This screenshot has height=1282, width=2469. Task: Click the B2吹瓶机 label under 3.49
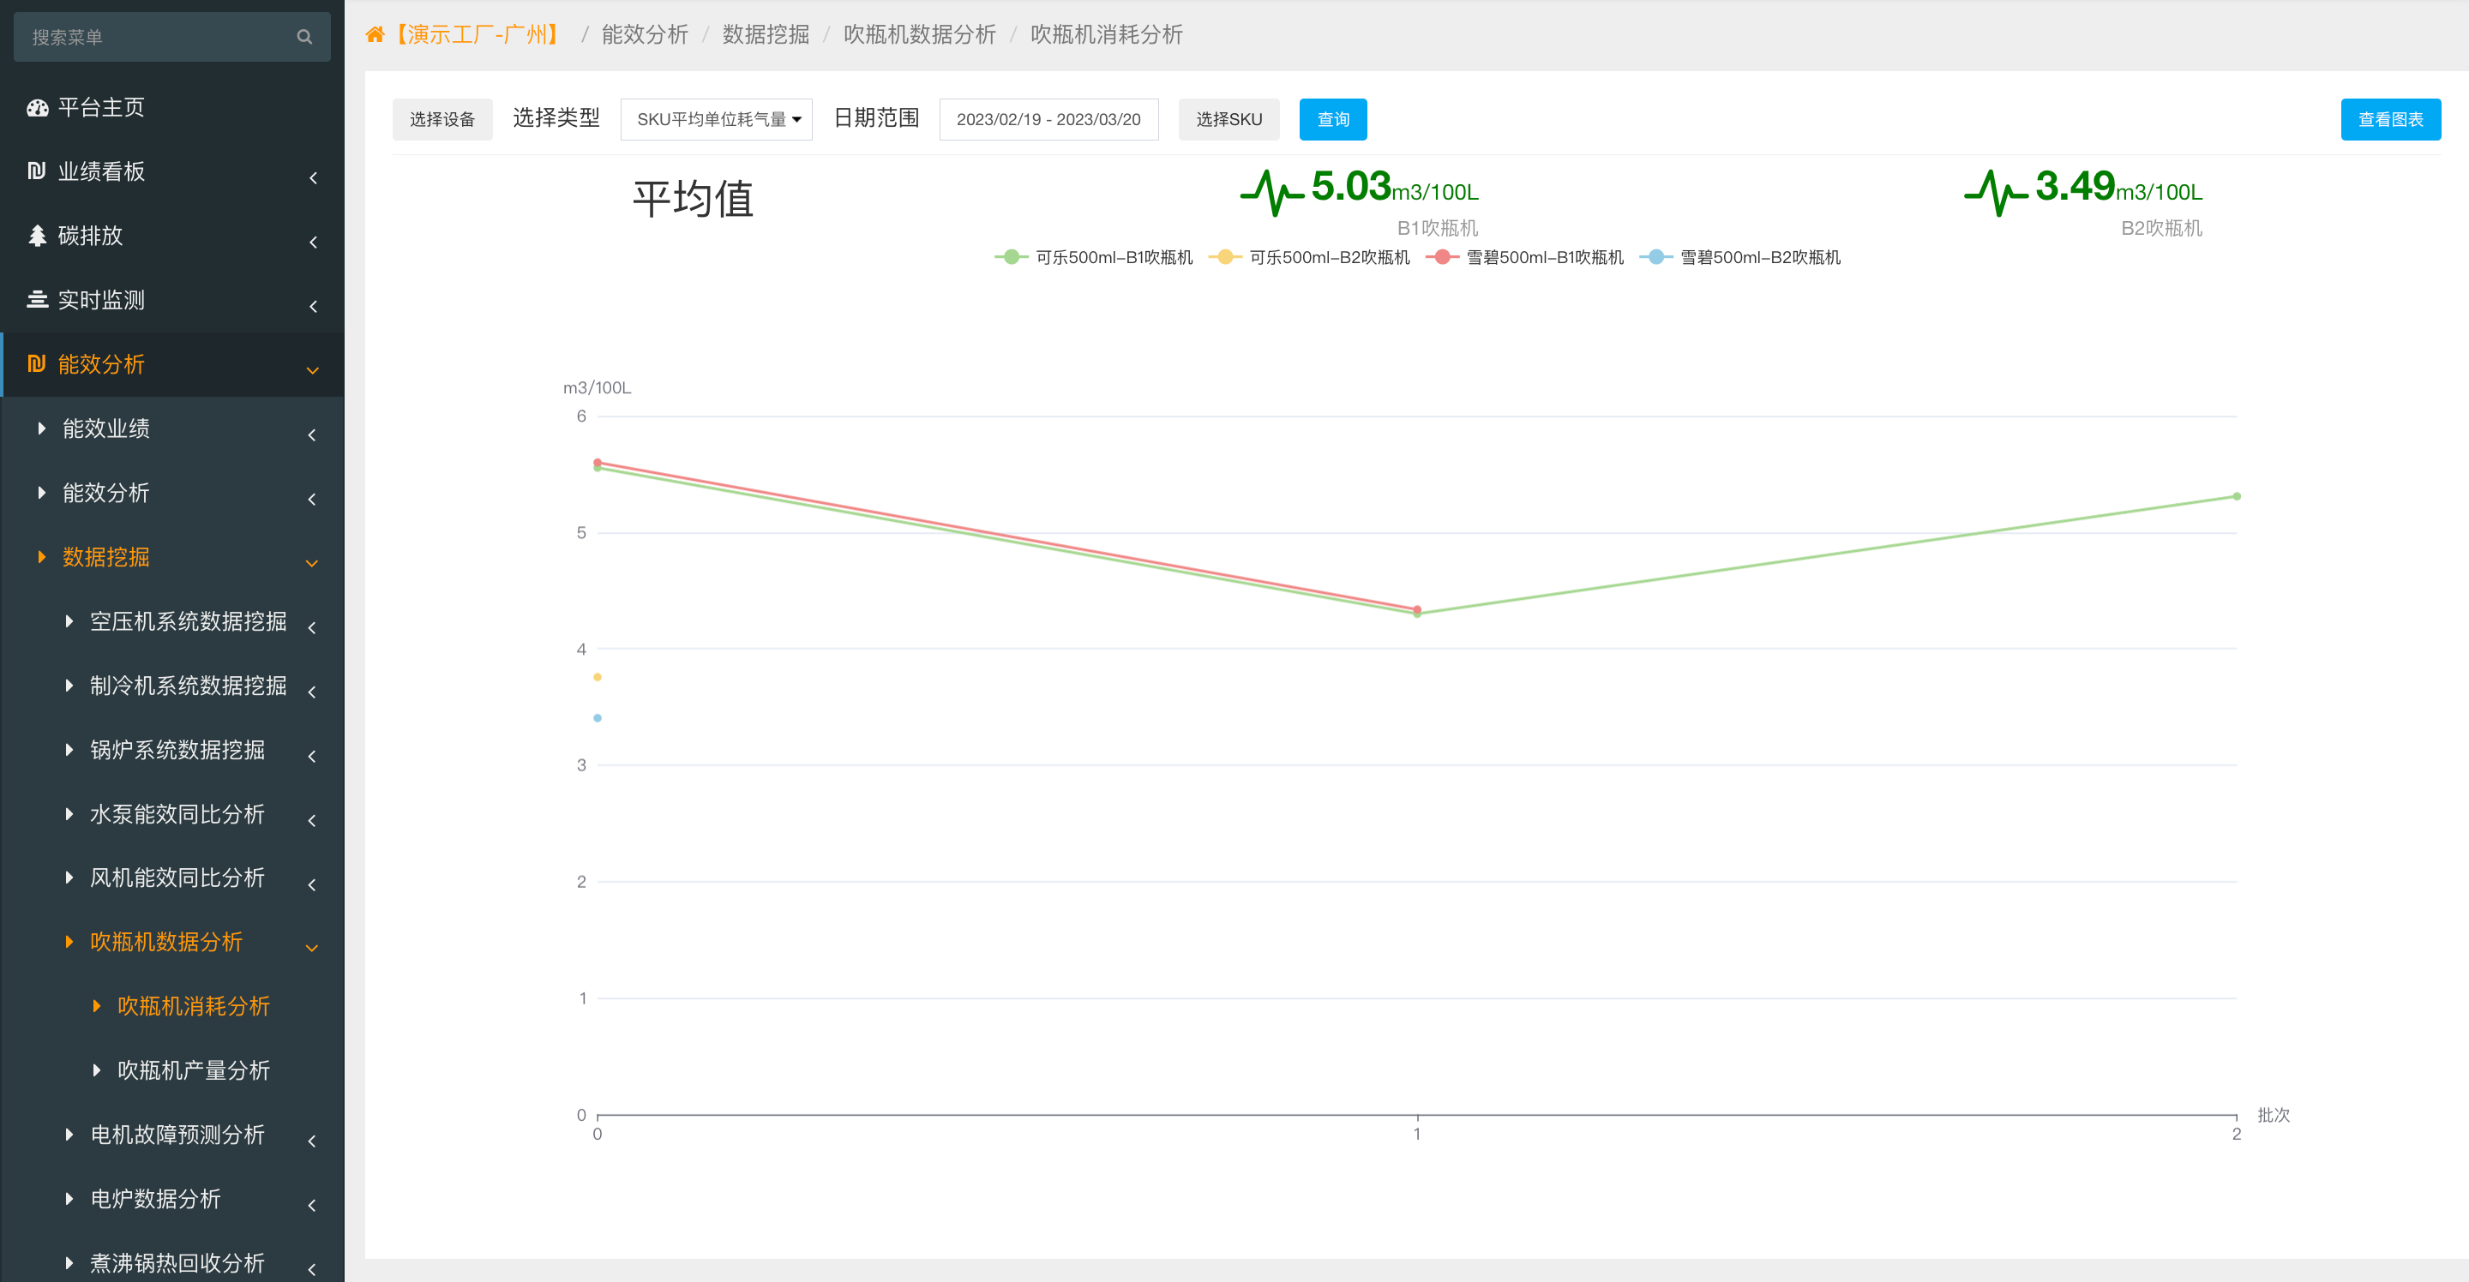2161,228
